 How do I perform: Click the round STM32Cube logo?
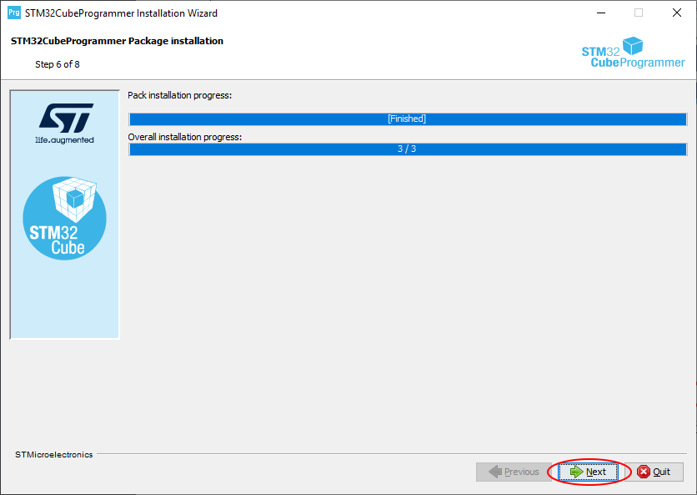65,218
